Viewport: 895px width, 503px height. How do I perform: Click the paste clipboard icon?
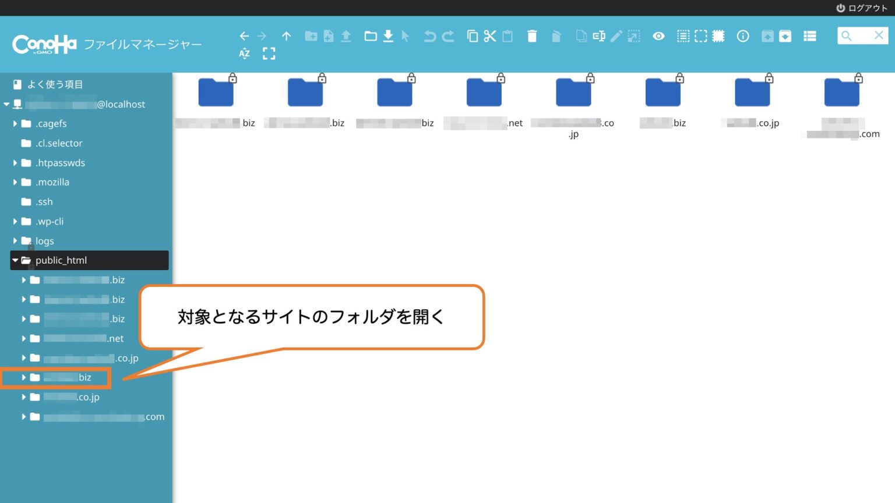tap(507, 36)
